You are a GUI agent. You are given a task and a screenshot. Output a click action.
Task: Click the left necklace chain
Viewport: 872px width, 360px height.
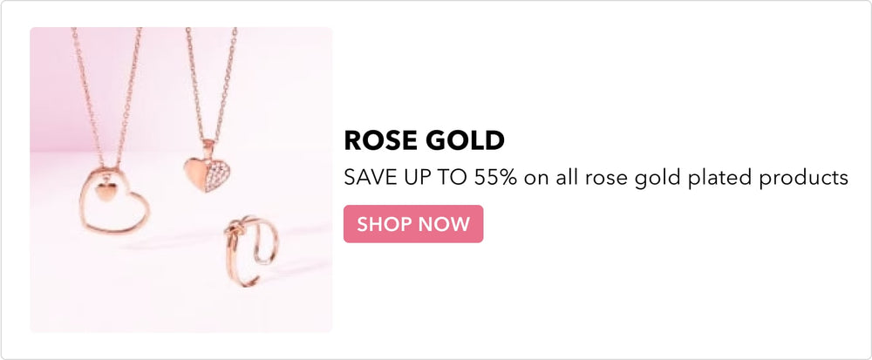106,98
